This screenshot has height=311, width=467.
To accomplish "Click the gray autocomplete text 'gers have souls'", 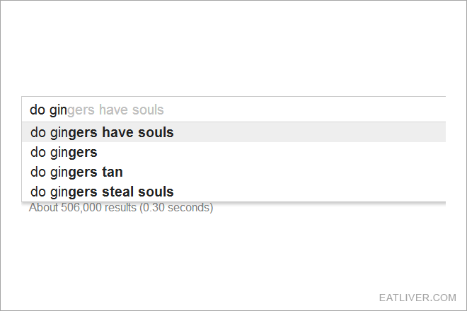I will tap(115, 110).
